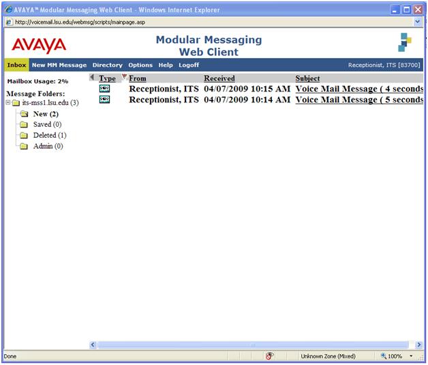Image resolution: width=428 pixels, height=365 pixels.
Task: Click Receptionist, ITS [83700] user label
Action: 384,65
